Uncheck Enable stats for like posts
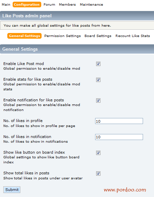The height and width of the screenshot is (197, 154). 98,80
